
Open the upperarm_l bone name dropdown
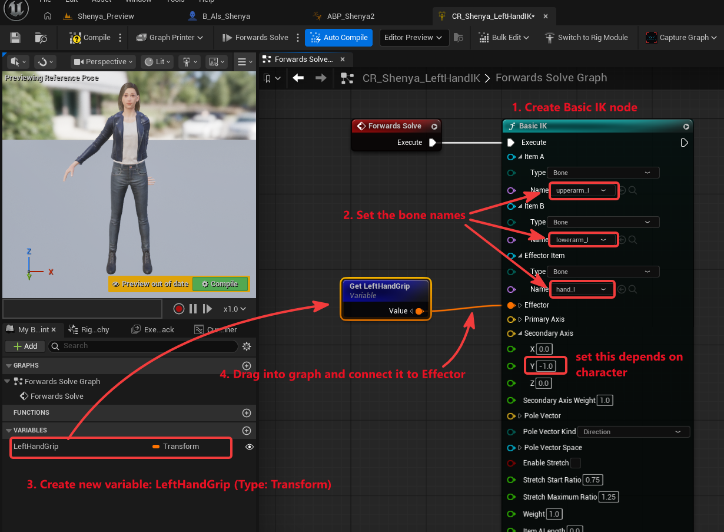point(583,190)
